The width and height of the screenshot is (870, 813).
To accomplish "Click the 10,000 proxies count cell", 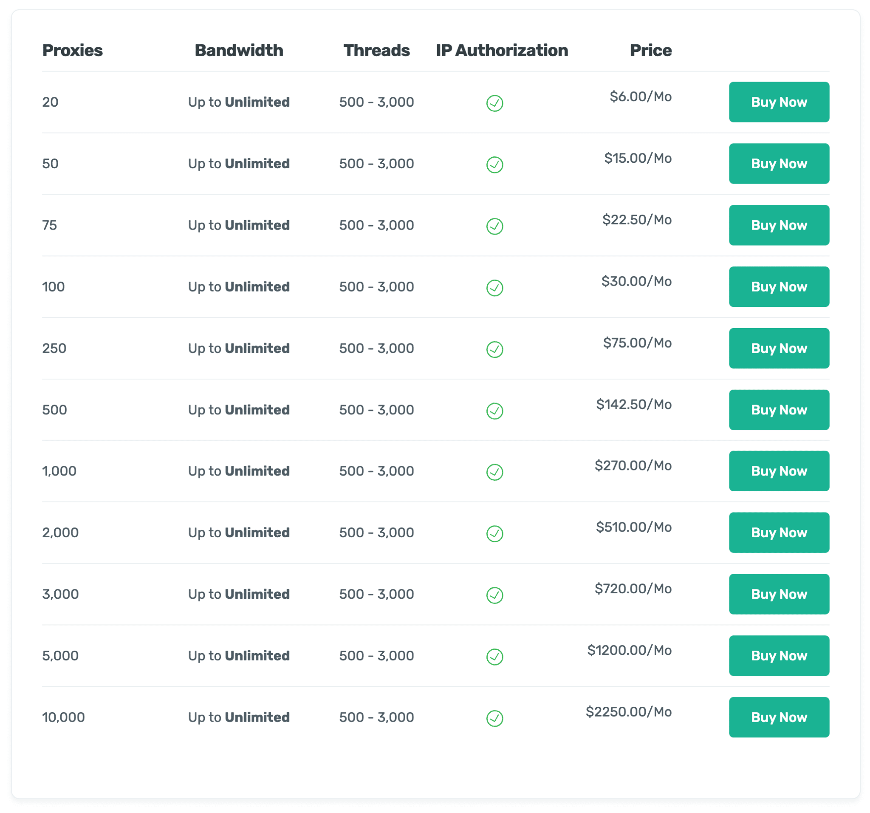I will click(63, 717).
